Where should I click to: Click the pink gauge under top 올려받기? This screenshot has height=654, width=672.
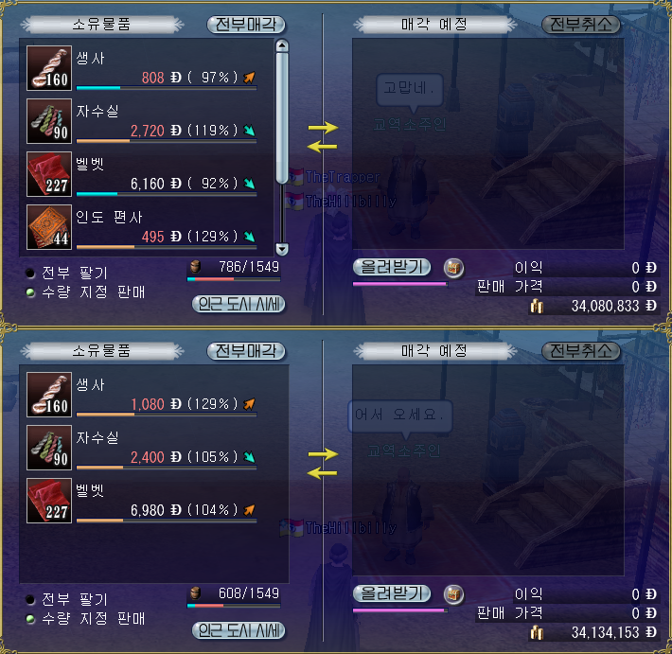click(x=400, y=284)
